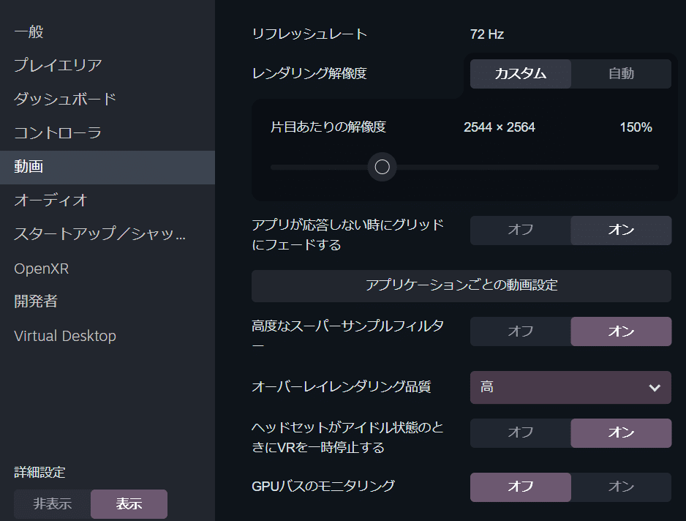Set rendering resolution to カスタム
Viewport: 686px width, 521px height.
(521, 74)
